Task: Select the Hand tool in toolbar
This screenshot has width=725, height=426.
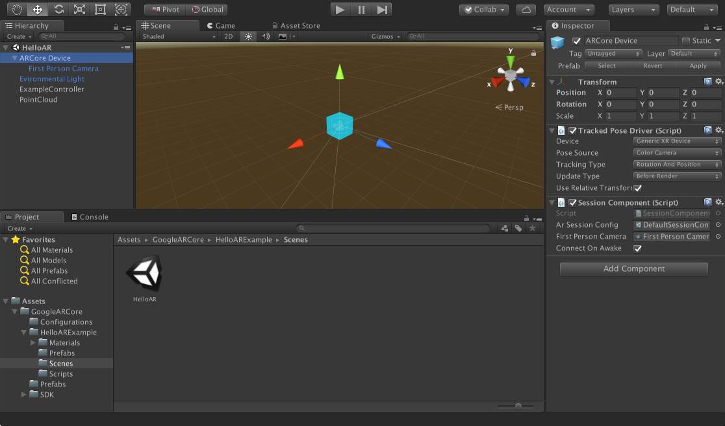Action: [x=16, y=9]
